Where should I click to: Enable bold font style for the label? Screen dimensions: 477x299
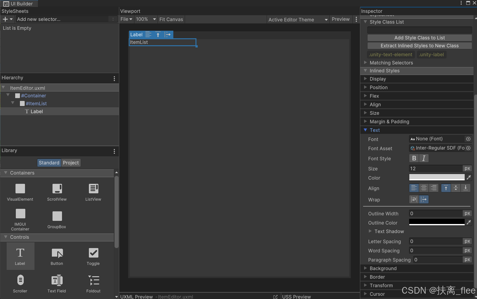coord(414,158)
